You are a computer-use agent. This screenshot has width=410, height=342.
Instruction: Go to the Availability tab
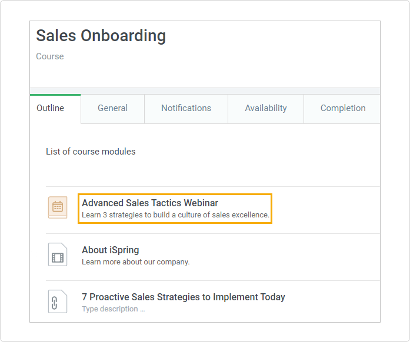[266, 108]
